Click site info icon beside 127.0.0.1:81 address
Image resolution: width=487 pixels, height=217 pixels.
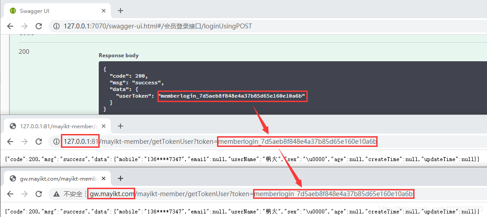pyautogui.click(x=56, y=142)
